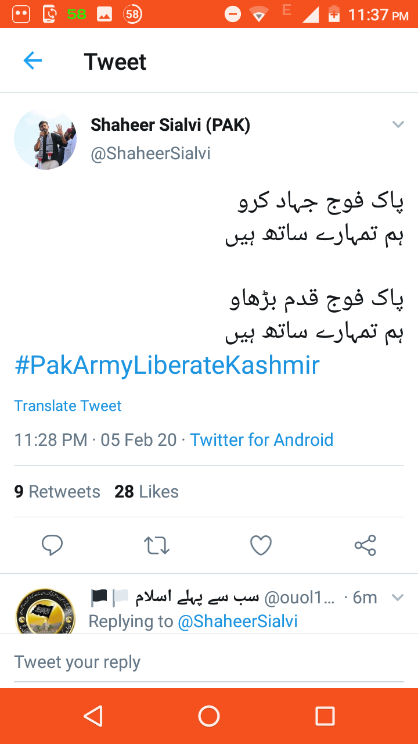Tap Android home circle button
The image size is (418, 744).
click(209, 716)
